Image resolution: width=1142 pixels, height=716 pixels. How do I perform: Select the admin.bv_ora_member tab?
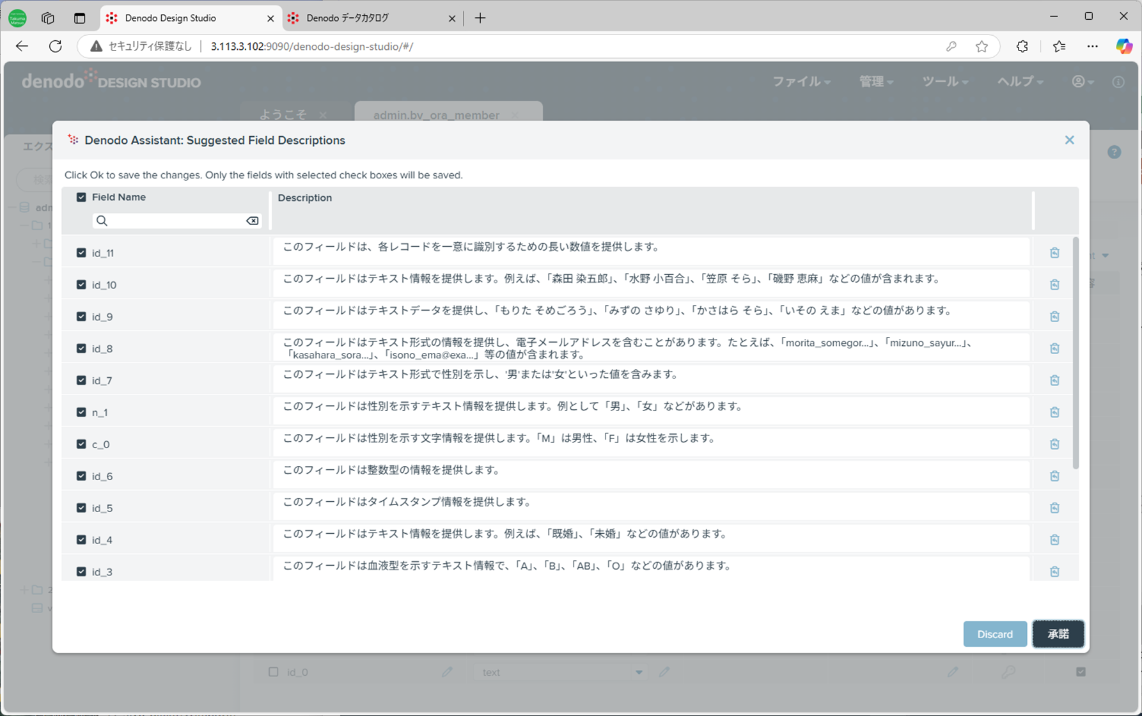pyautogui.click(x=436, y=115)
